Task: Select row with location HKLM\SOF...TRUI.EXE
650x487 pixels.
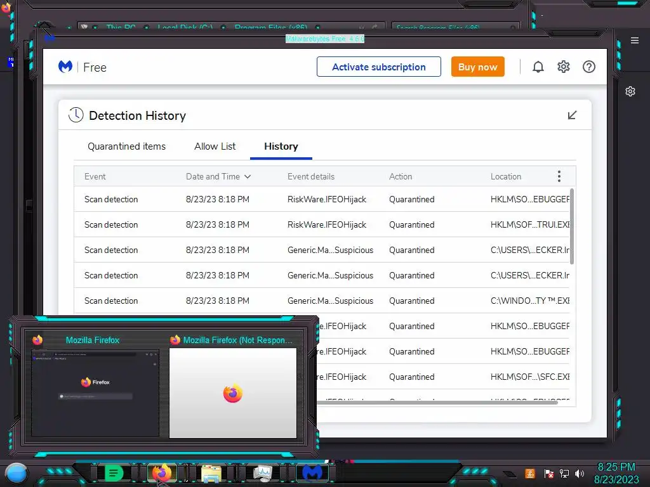Action: [x=322, y=224]
